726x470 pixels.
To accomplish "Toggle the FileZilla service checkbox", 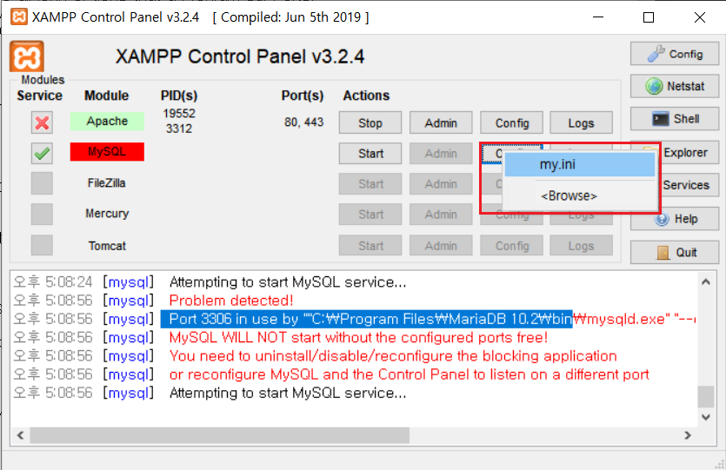I will tap(42, 183).
